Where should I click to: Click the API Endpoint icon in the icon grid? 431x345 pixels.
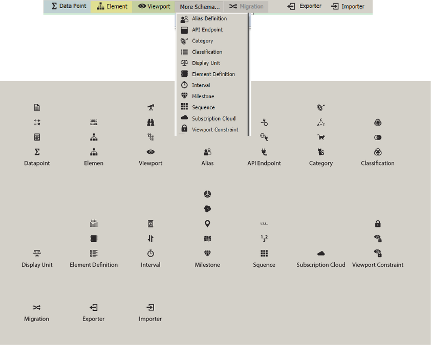point(264,152)
